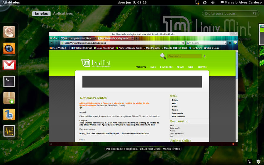264x165 pixels.
Task: Click the Firefox vertical scrollbar thumb
Action: [x=236, y=65]
